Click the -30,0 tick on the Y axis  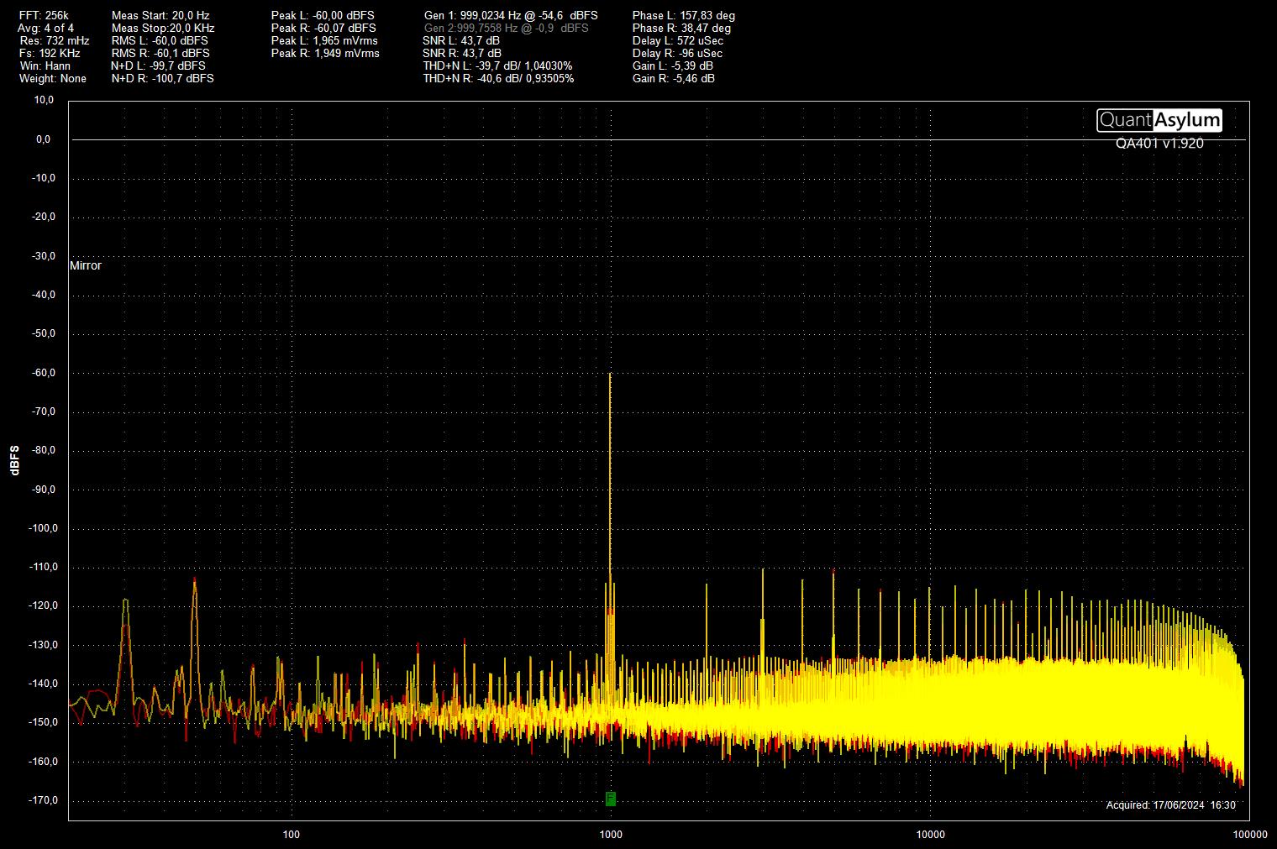(43, 255)
